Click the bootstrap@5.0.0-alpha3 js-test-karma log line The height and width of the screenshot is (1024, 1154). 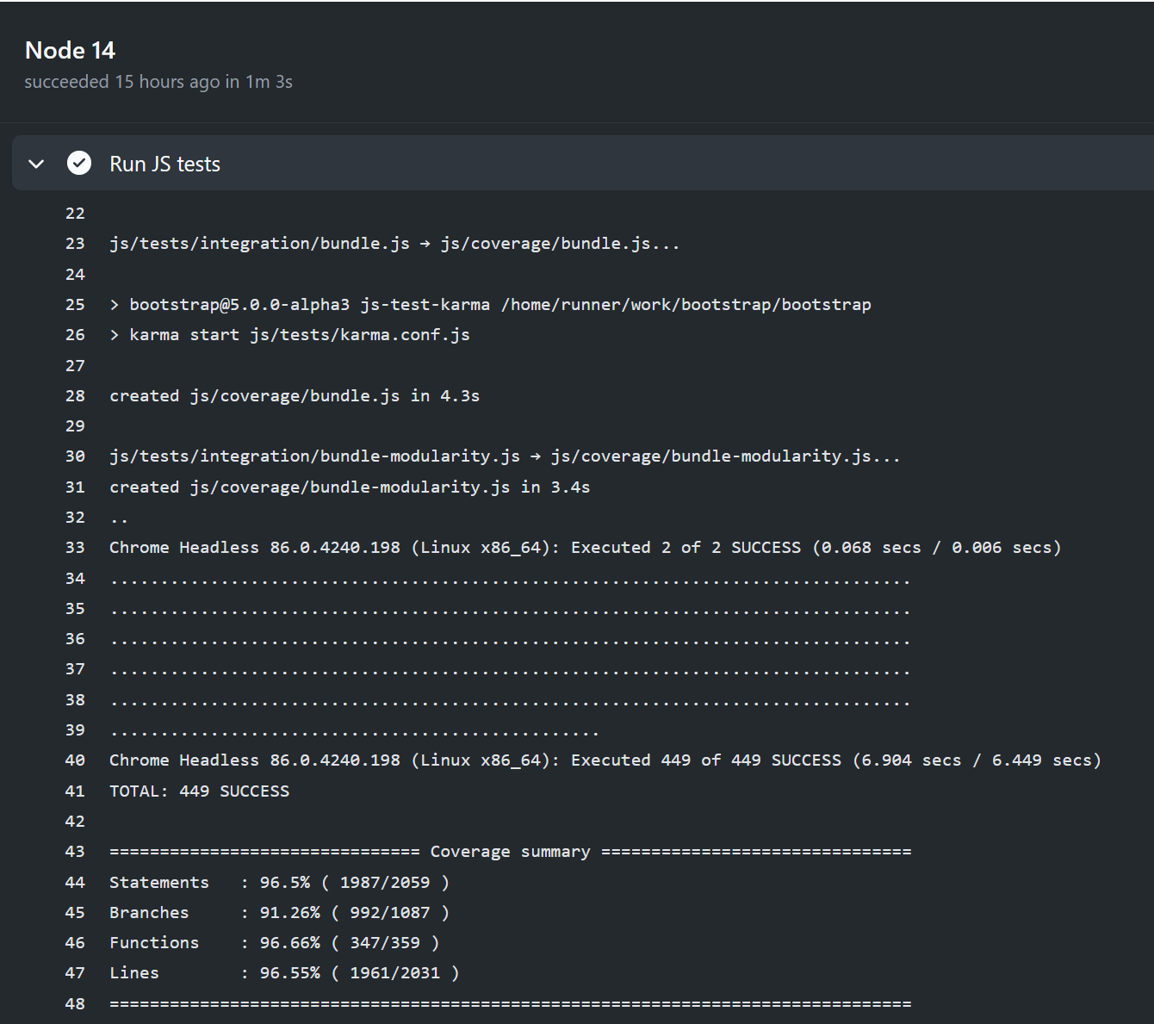(490, 304)
